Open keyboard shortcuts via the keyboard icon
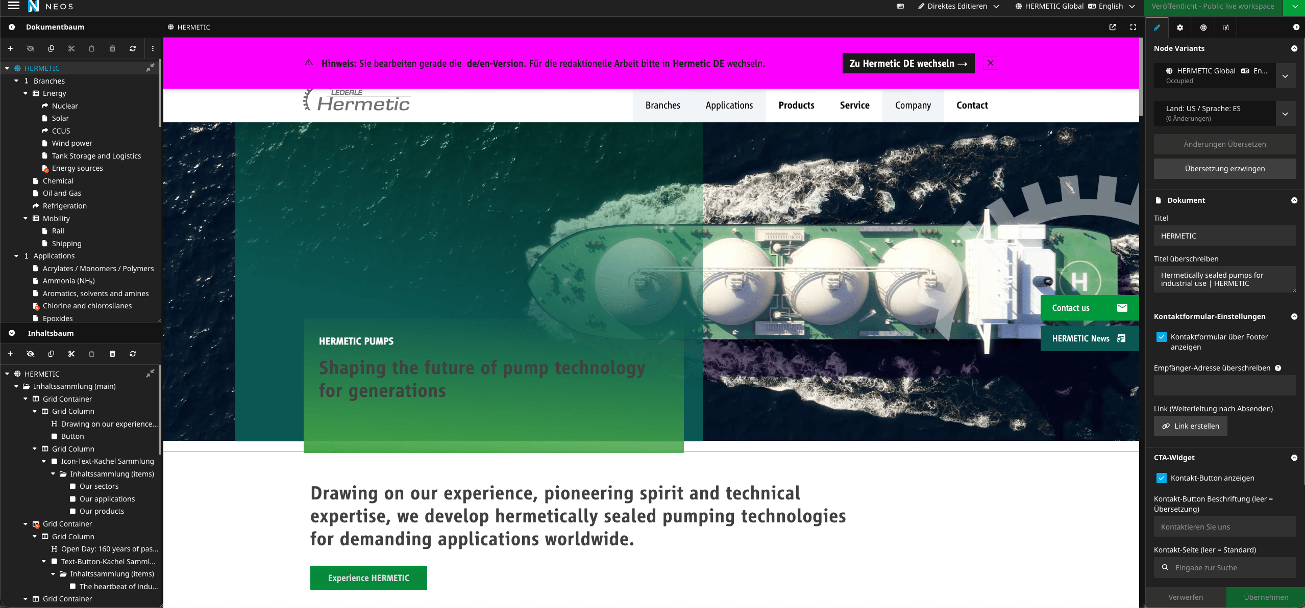 (x=900, y=6)
